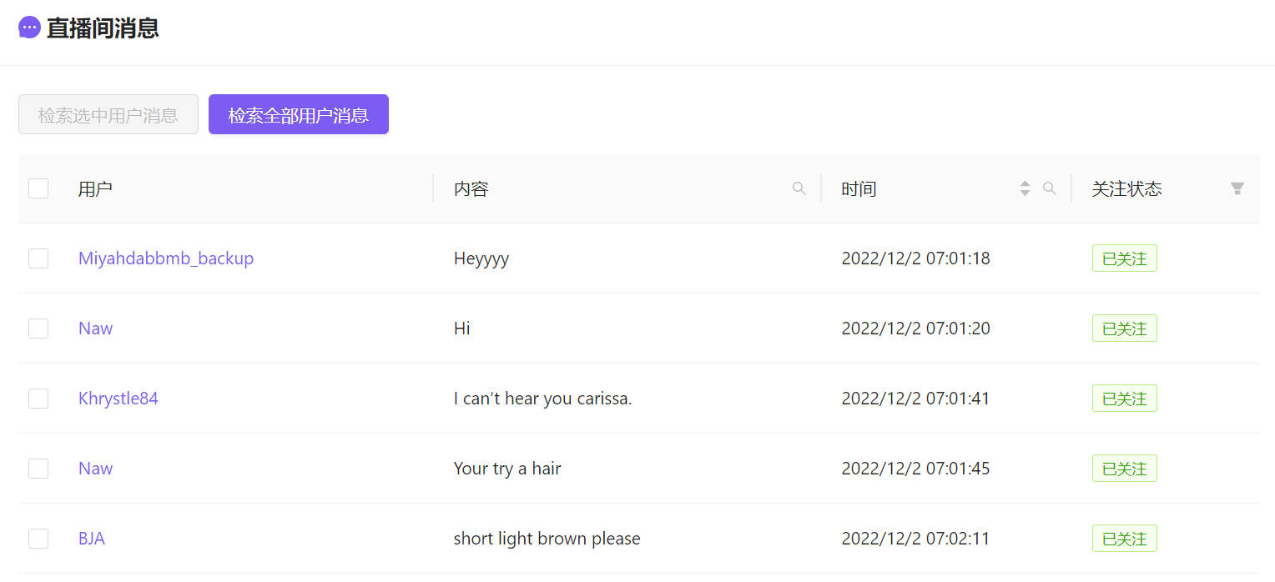Open Khrystle84's user profile link
This screenshot has width=1275, height=582.
tap(118, 399)
